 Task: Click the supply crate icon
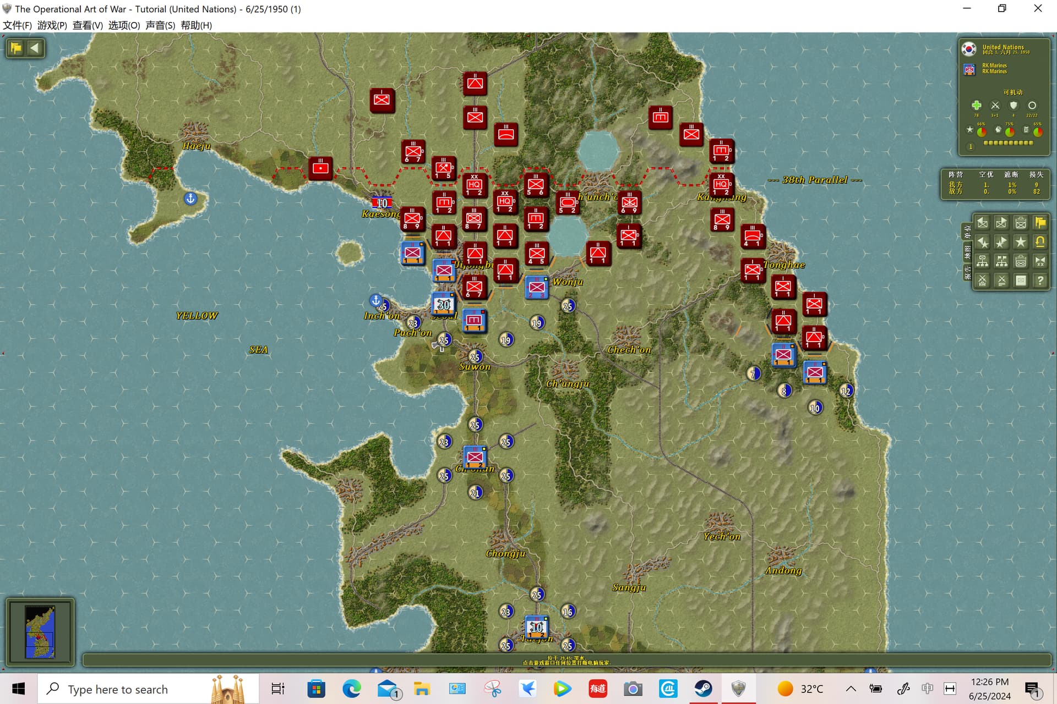(x=1026, y=130)
